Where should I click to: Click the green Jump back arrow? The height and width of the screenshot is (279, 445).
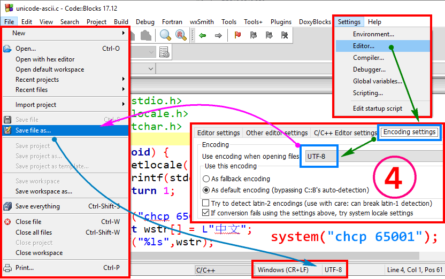(x=203, y=36)
